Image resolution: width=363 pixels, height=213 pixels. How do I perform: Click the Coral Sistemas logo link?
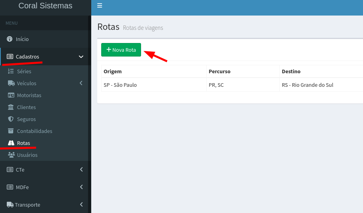pyautogui.click(x=45, y=6)
